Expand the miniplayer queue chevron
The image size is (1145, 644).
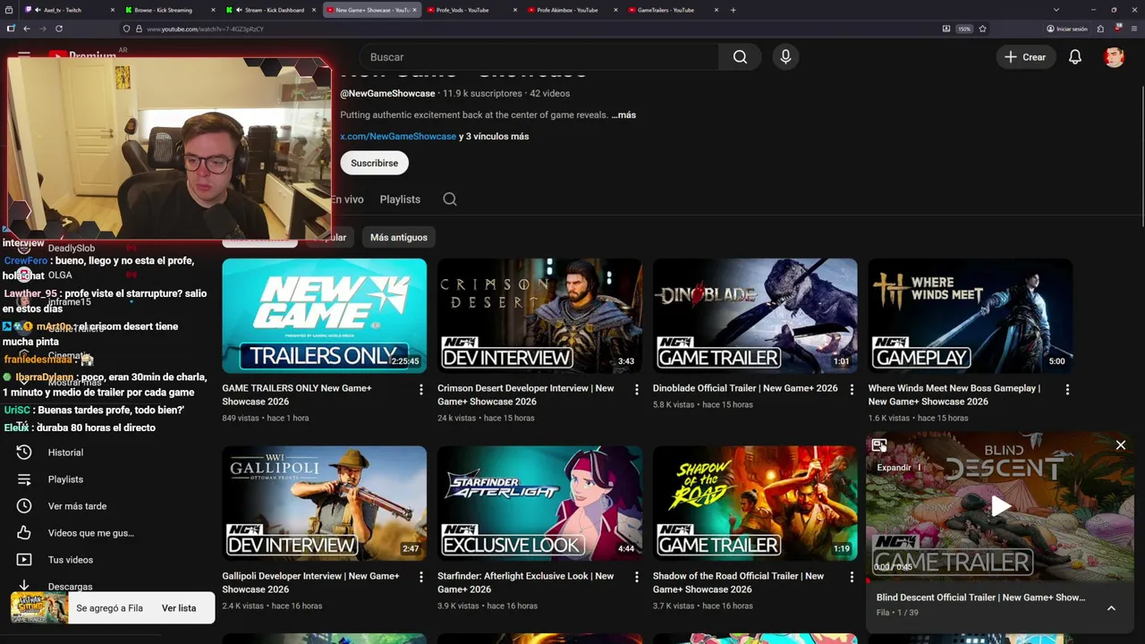1111,608
